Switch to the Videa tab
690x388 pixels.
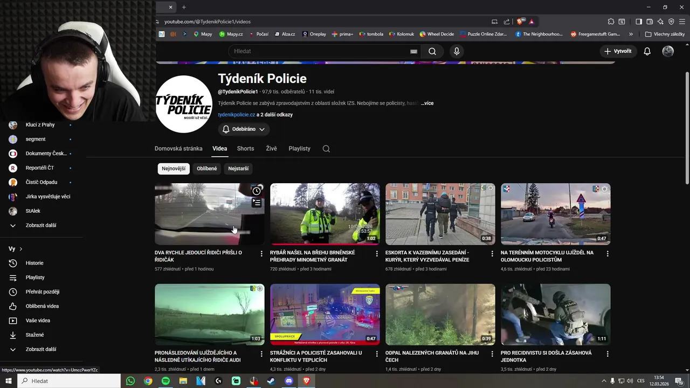pos(219,149)
